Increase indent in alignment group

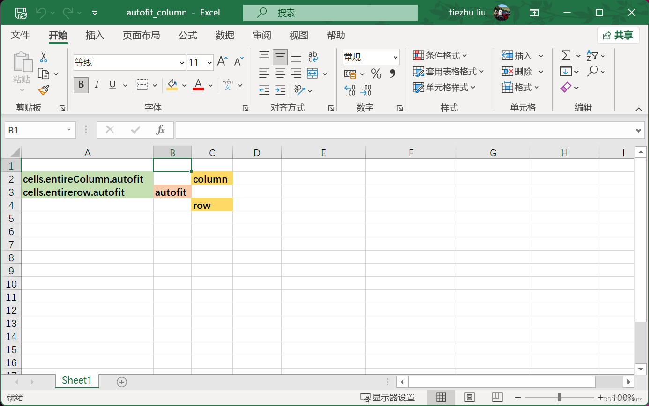(280, 89)
